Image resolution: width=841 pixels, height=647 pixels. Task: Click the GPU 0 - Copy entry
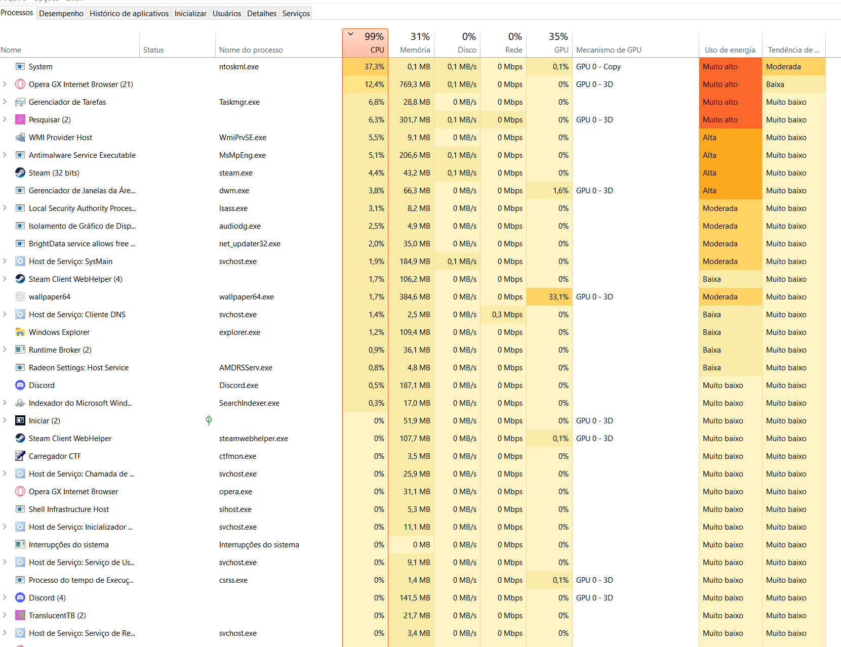point(598,67)
